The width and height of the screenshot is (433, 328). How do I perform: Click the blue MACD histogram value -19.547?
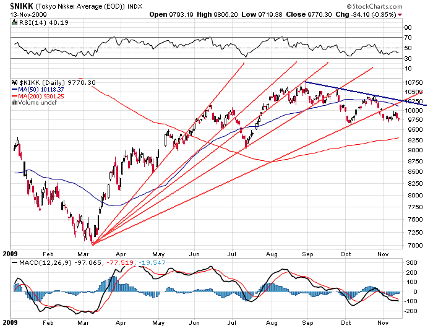tap(152, 262)
